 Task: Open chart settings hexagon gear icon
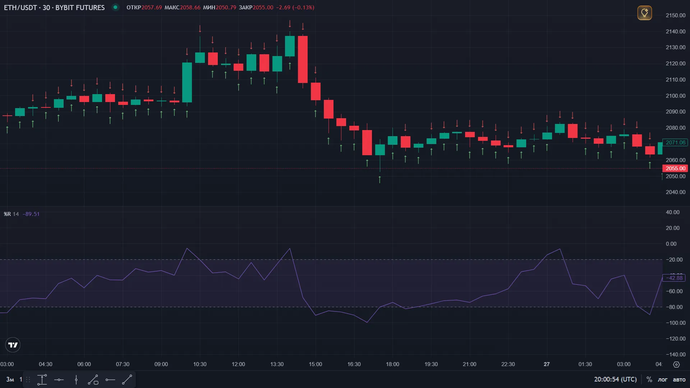676,364
